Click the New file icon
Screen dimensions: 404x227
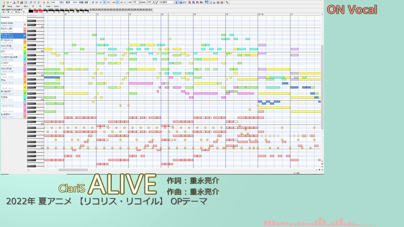point(3,3)
